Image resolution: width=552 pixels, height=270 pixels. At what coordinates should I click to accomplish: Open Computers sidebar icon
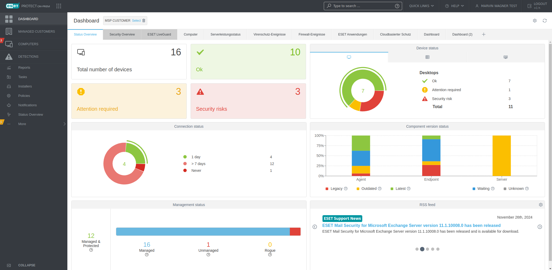[x=9, y=44]
